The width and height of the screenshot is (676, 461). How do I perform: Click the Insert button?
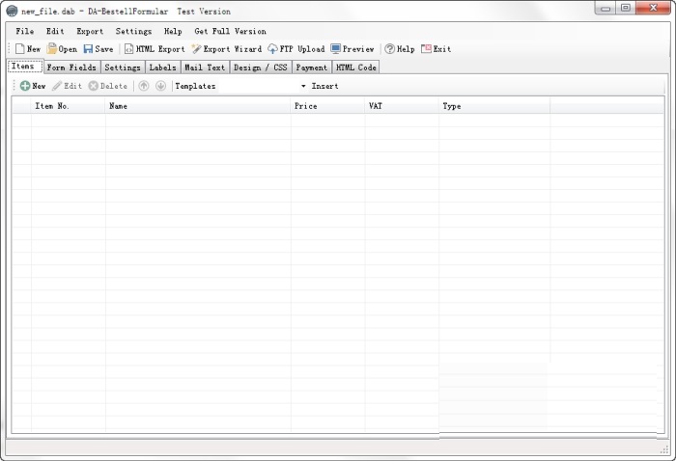click(324, 86)
